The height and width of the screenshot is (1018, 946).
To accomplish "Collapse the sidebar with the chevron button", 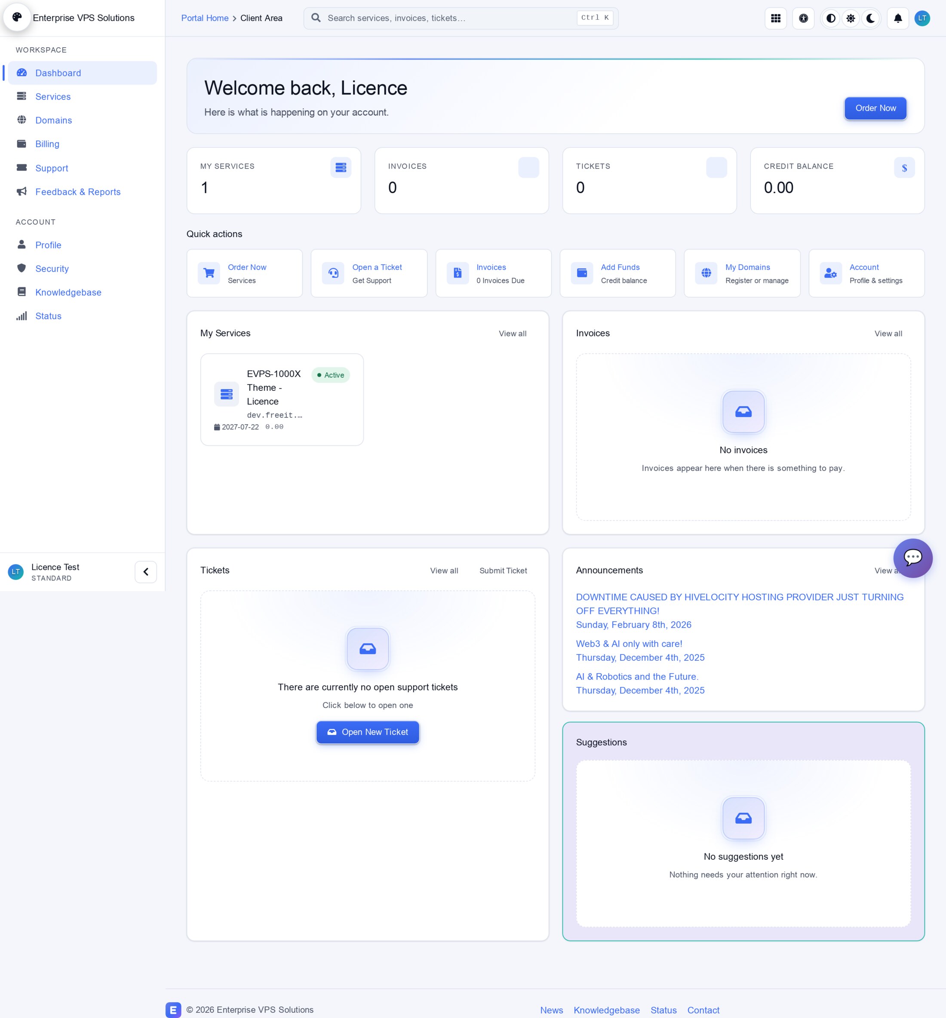I will 146,572.
